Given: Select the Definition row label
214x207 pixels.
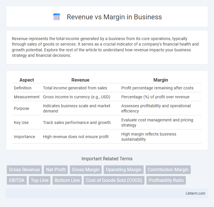Looking at the screenshot, I should pyautogui.click(x=23, y=88).
